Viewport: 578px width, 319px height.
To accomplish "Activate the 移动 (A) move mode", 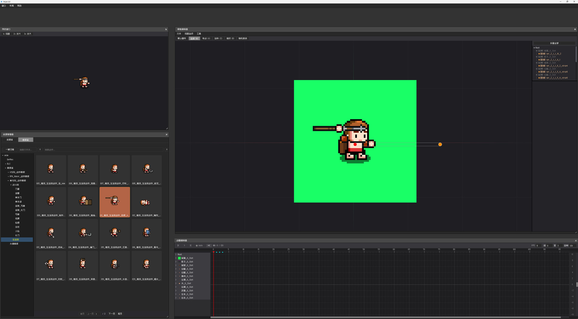I will [x=206, y=39].
